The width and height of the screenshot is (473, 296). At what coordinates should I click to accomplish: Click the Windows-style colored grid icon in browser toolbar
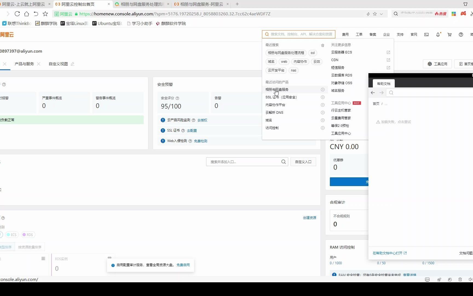click(x=454, y=14)
